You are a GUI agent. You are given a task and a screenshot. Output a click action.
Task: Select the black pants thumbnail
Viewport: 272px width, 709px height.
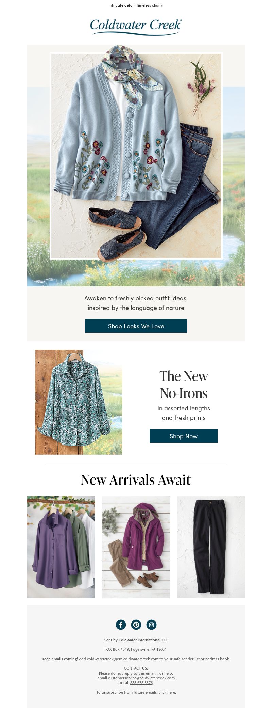(x=211, y=547)
